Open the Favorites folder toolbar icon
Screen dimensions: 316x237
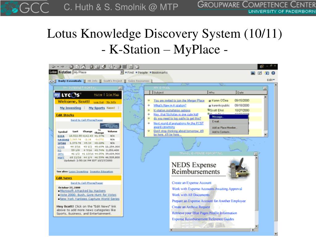pyautogui.click(x=97, y=67)
